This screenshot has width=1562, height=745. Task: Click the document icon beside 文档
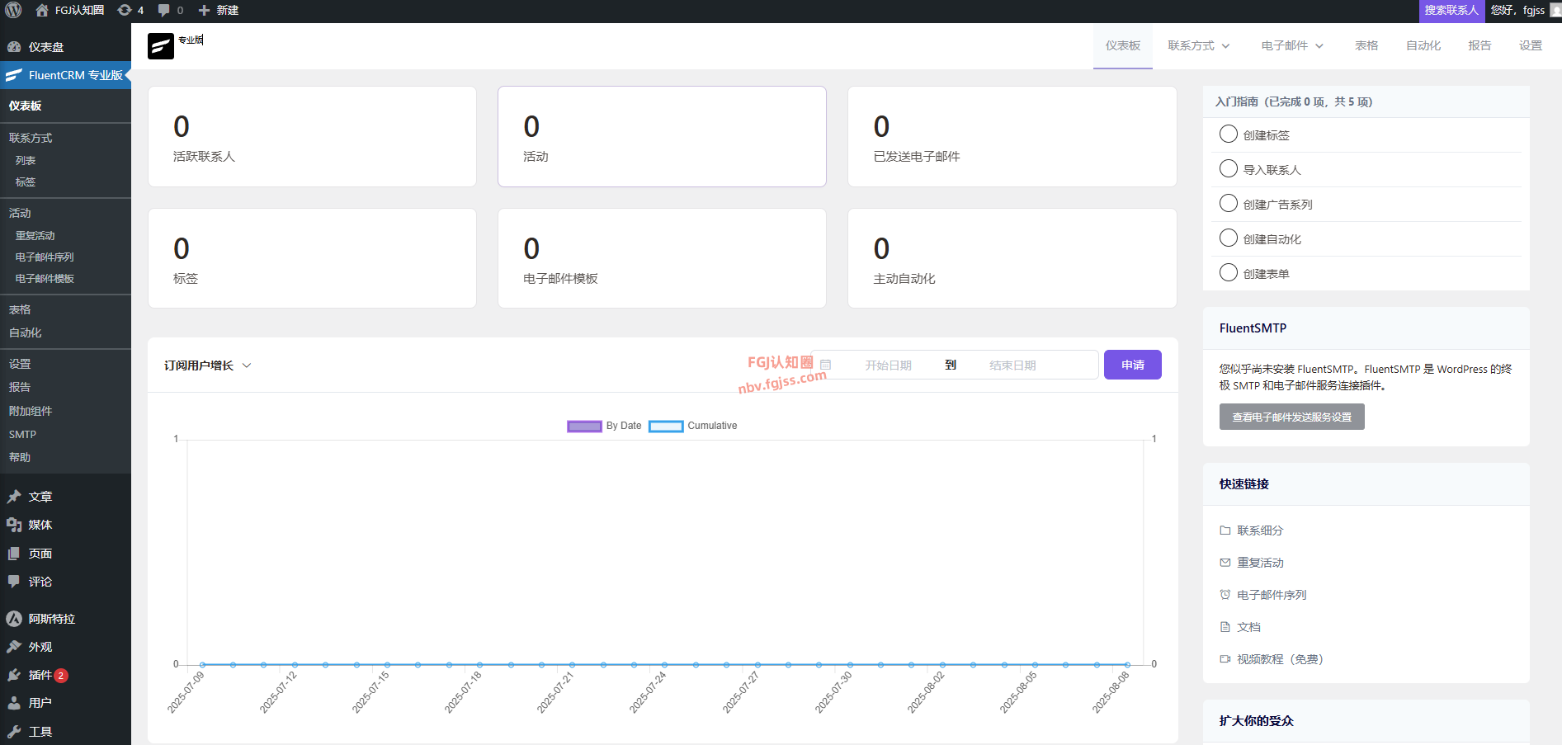(x=1225, y=627)
